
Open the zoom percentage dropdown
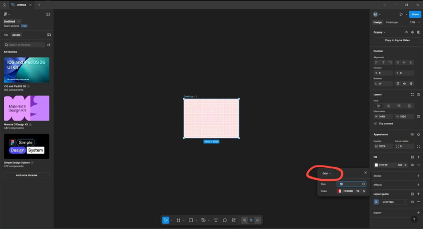click(413, 22)
